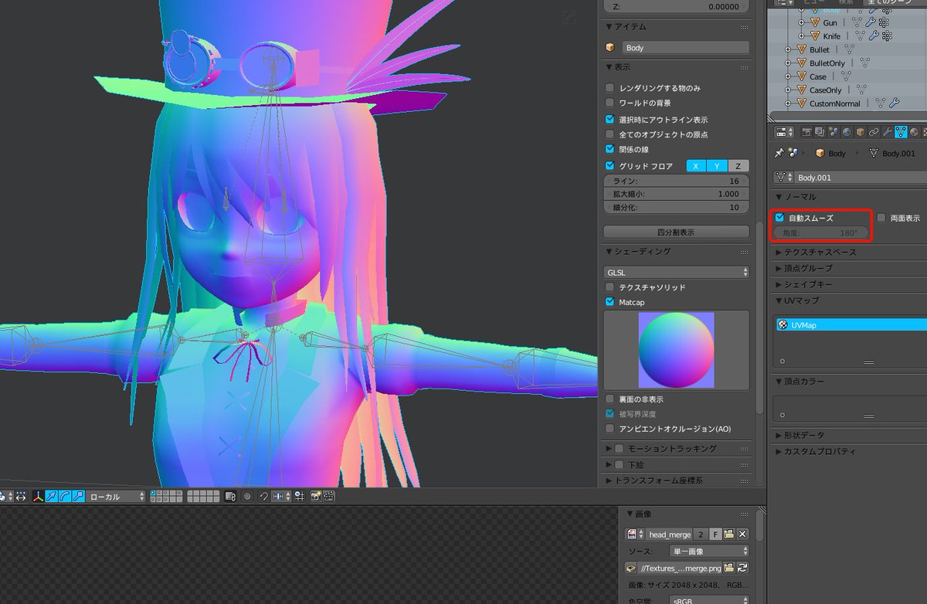
Task: Click the pin icon in properties header
Action: tap(779, 153)
